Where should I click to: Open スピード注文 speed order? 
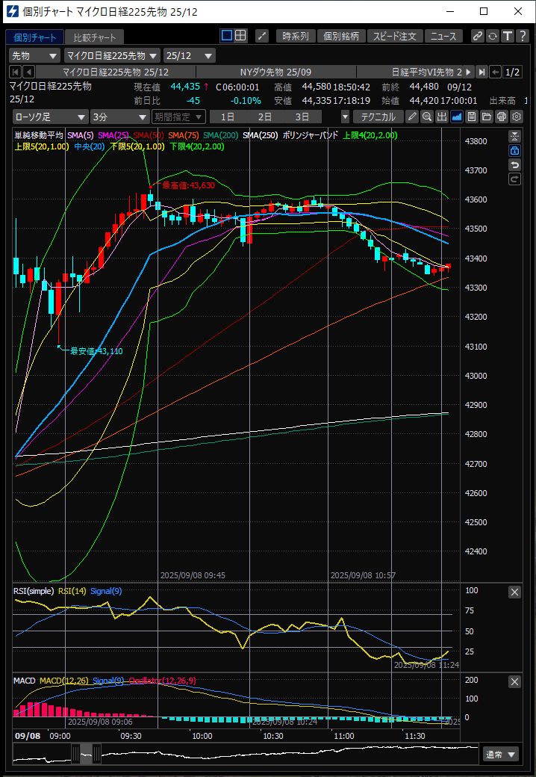coord(395,36)
